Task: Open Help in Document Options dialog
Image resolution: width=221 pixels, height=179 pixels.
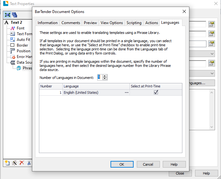Action: 174,164
